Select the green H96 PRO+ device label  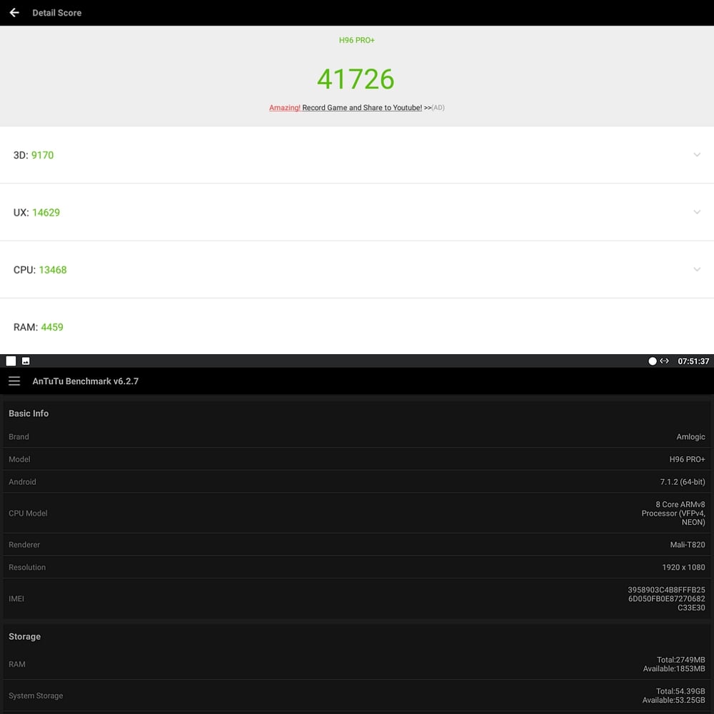(357, 40)
